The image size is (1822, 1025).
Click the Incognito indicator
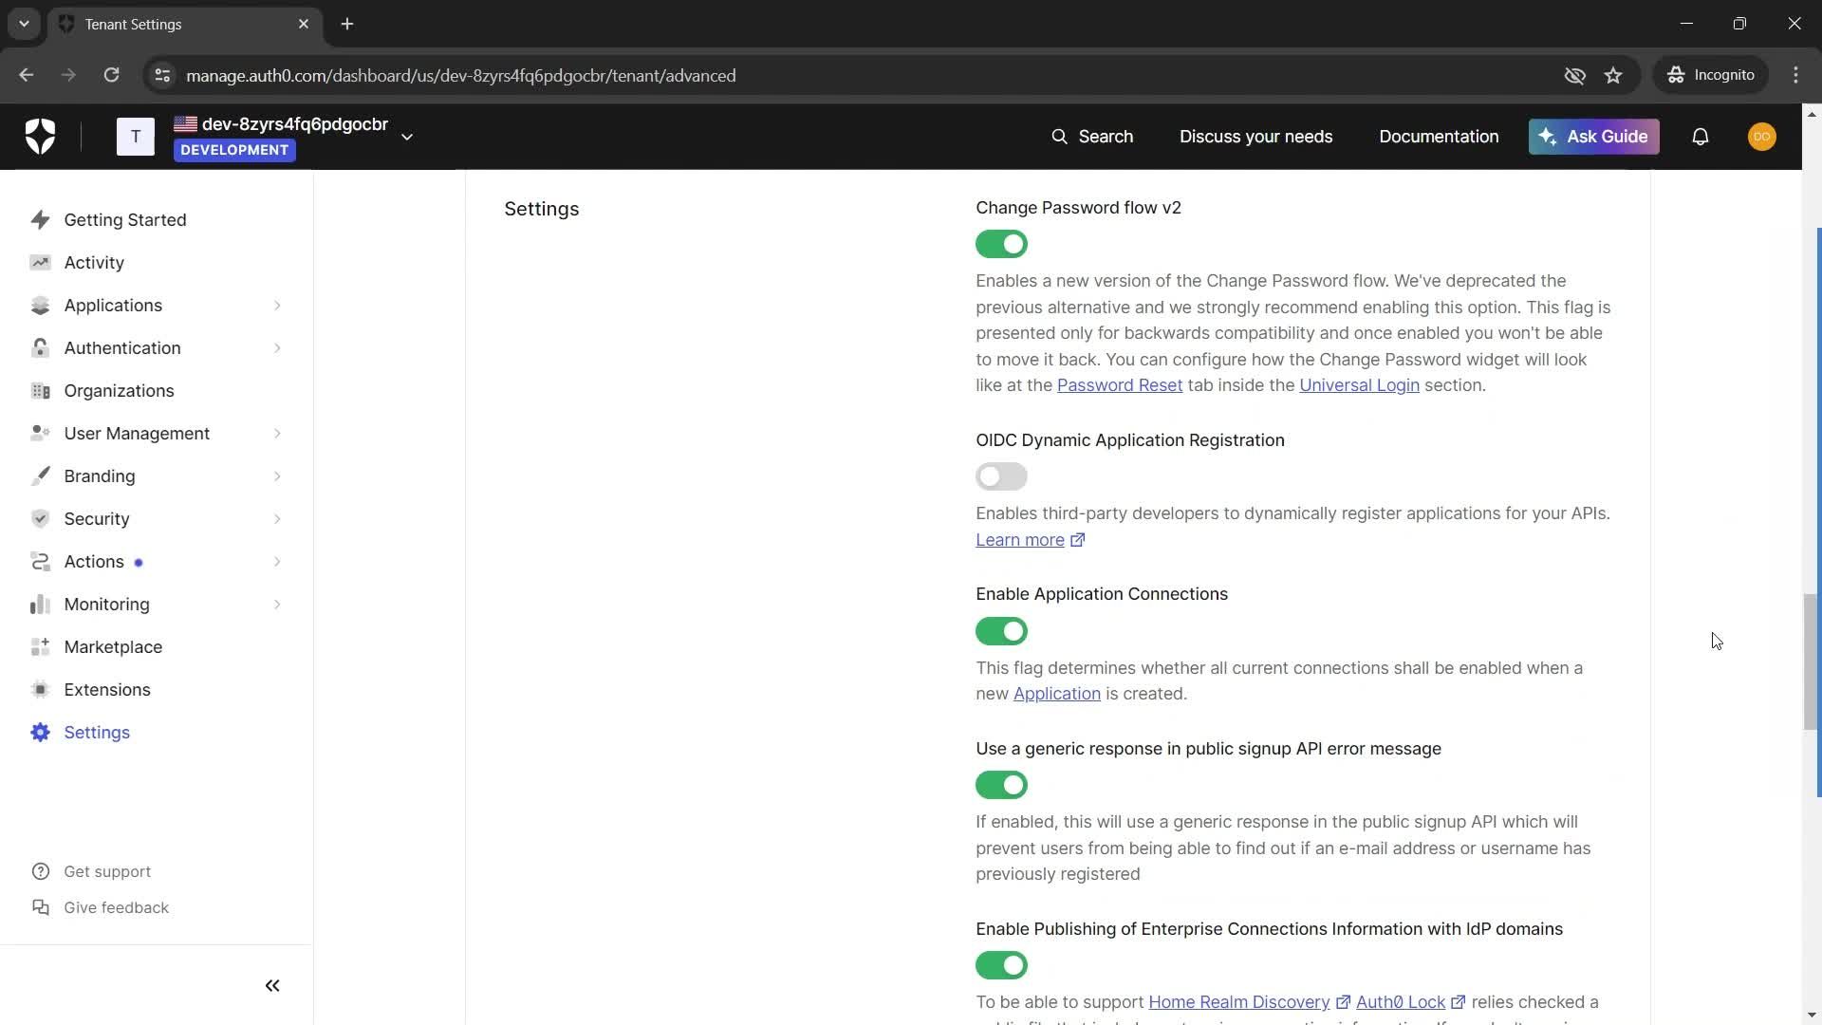click(1711, 75)
